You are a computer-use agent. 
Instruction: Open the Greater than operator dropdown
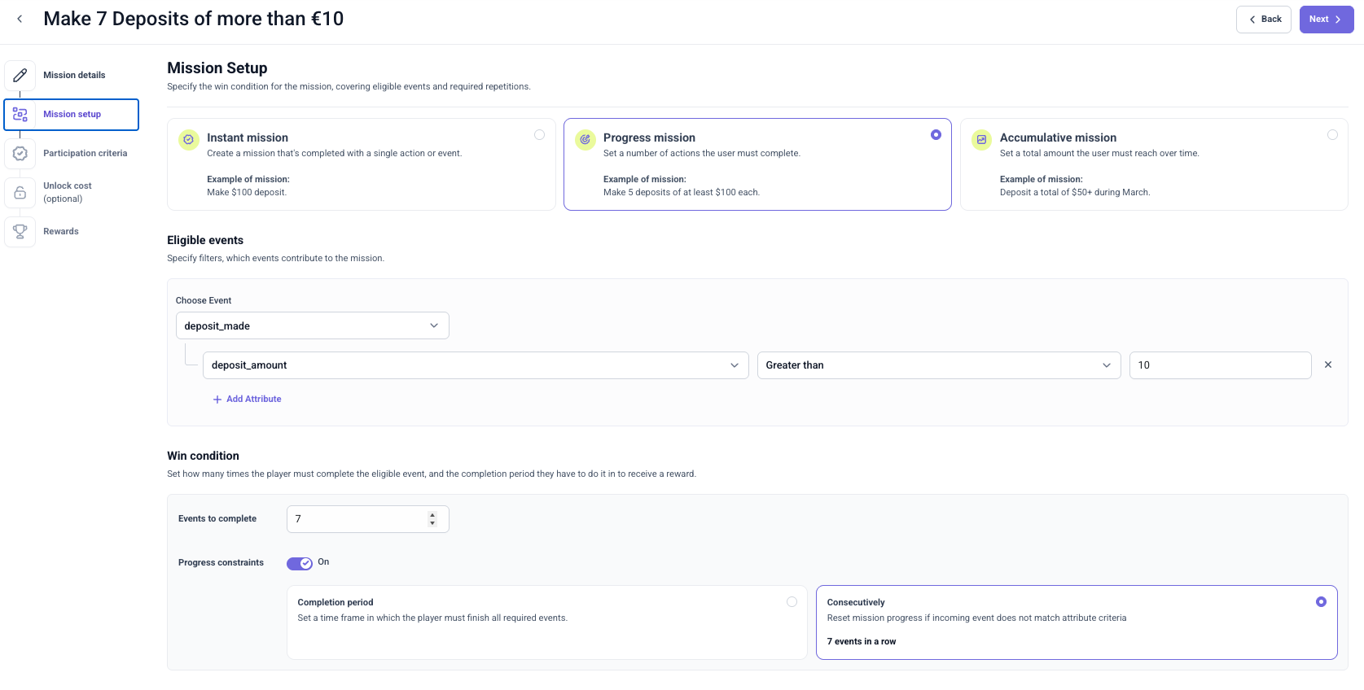[x=939, y=365]
